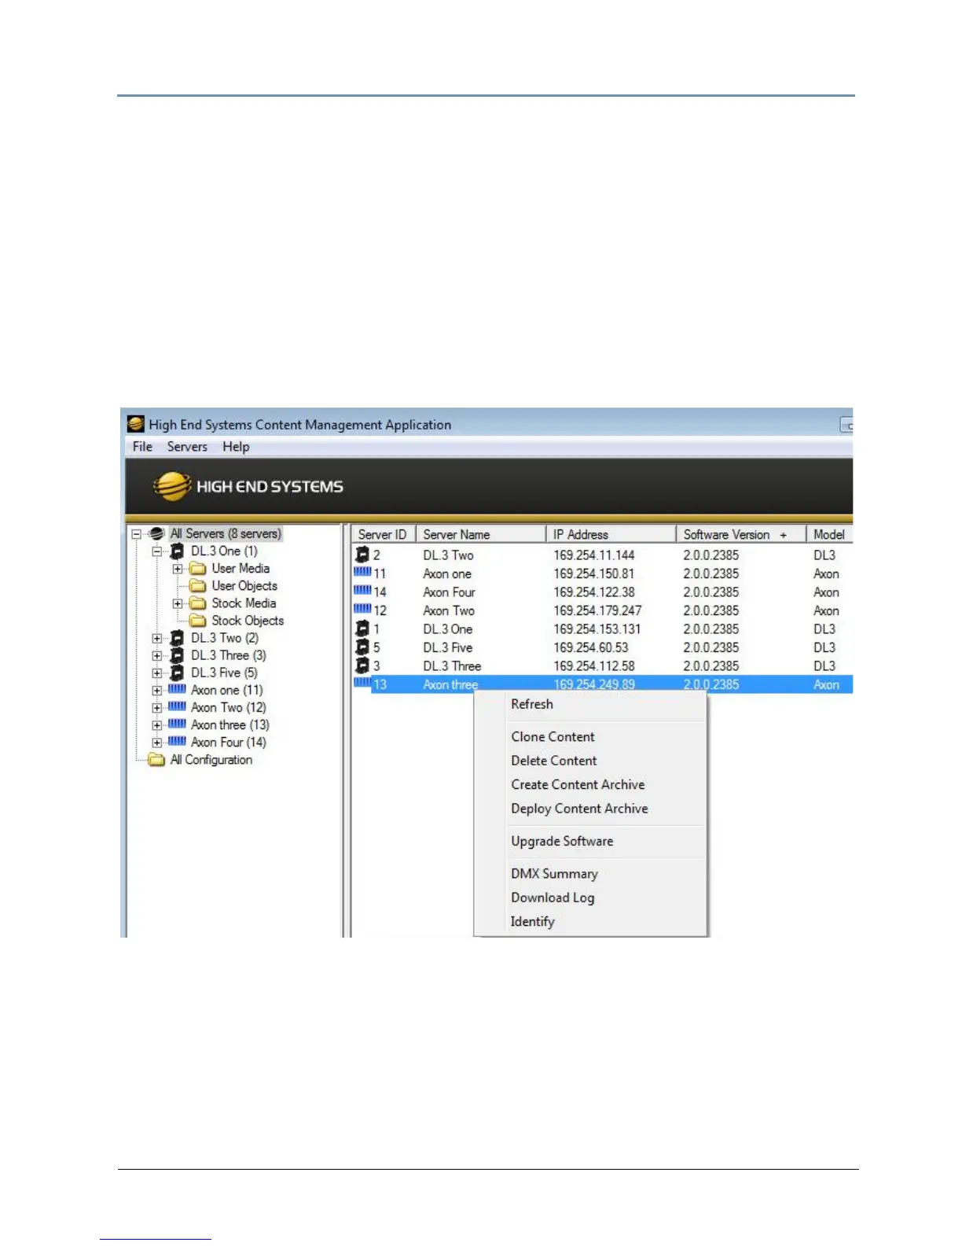Click the Axon Four server icon in tree

pyautogui.click(x=178, y=741)
